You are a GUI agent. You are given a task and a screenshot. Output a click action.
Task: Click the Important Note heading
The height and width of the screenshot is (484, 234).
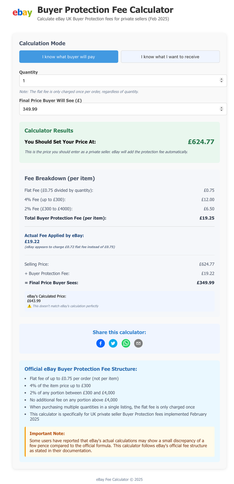(x=47, y=433)
